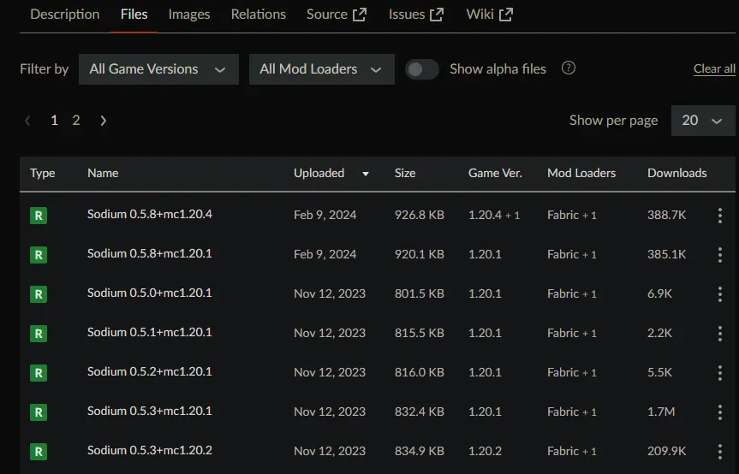The width and height of the screenshot is (739, 474).
Task: Go to previous page with left arrow
Action: [x=28, y=121]
